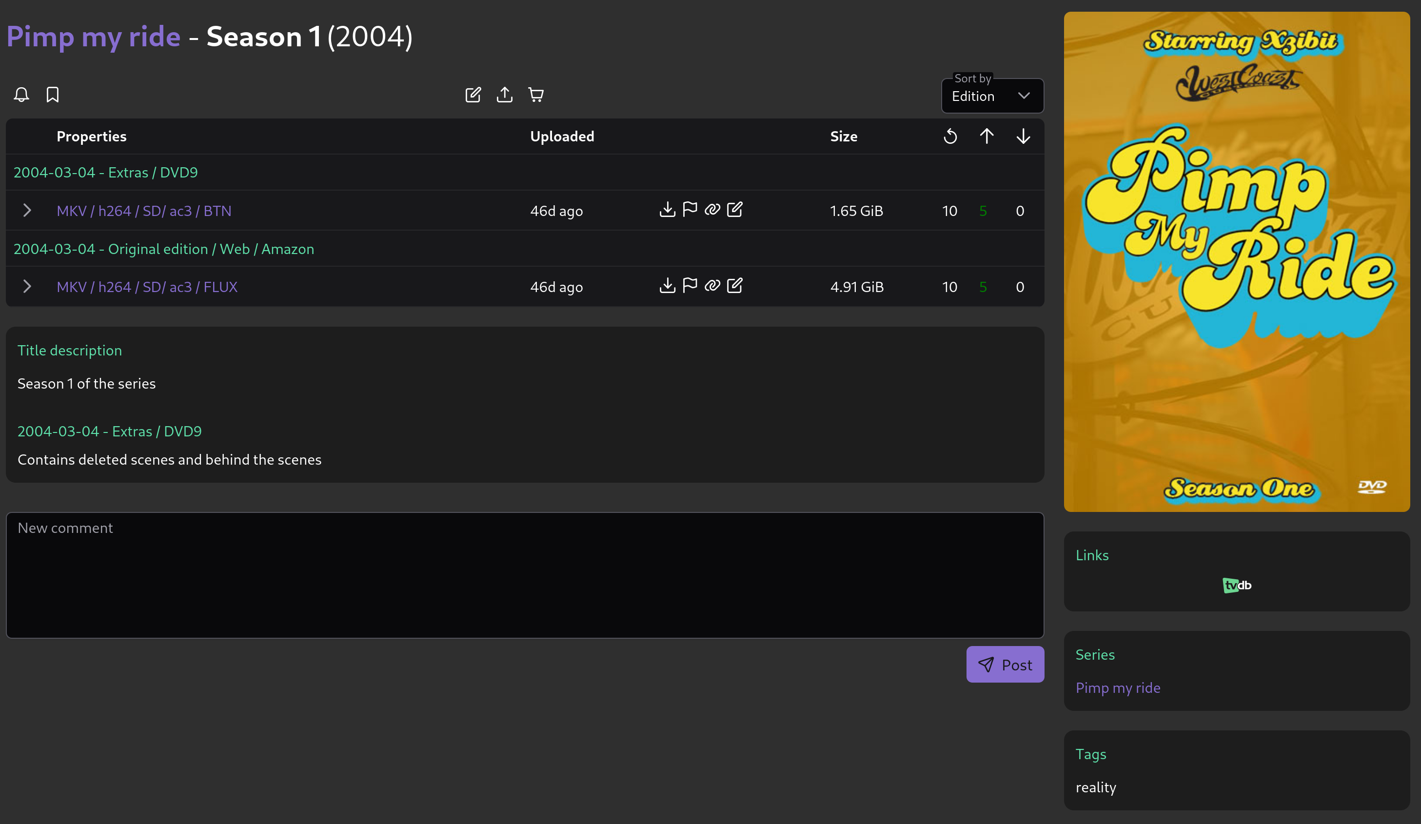This screenshot has height=824, width=1421.
Task: Click the New comment text area
Action: click(525, 575)
